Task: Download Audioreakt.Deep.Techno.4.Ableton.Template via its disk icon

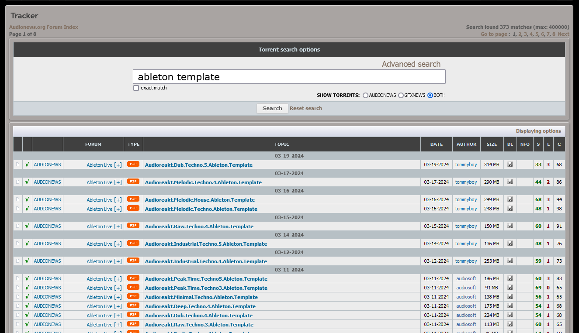Action: tap(510, 306)
